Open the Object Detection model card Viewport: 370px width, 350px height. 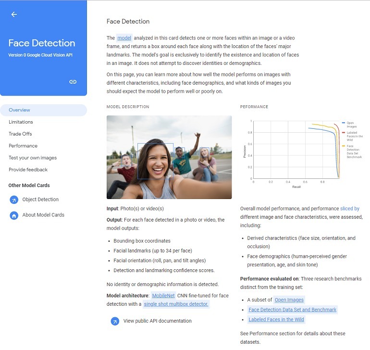40,200
